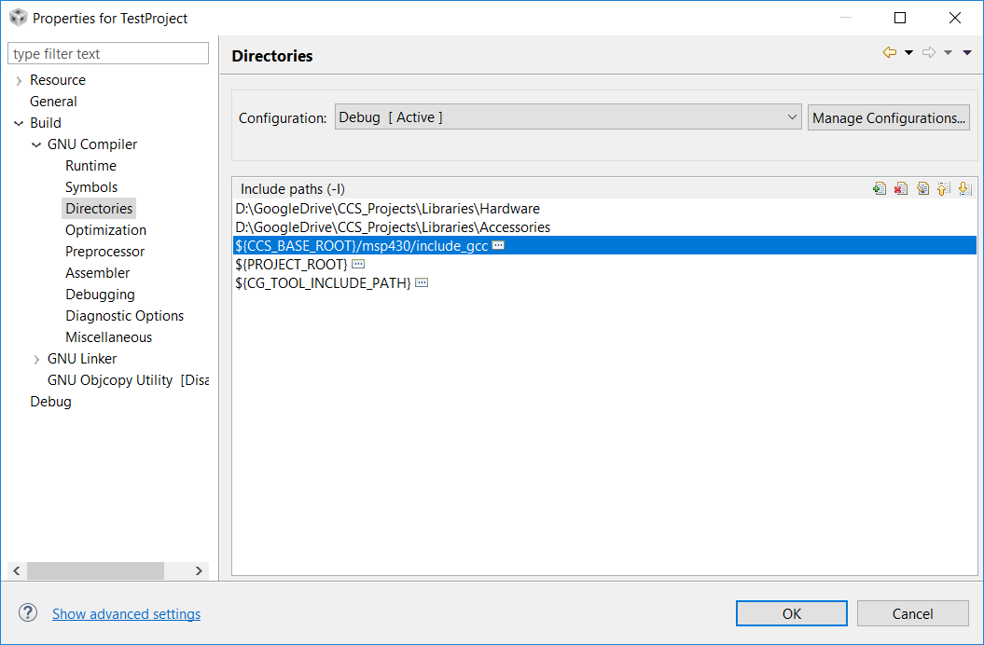
Task: Add a new include path
Action: click(880, 187)
